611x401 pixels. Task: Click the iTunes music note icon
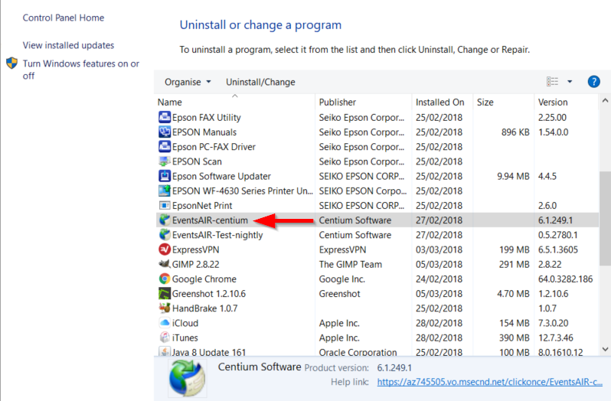(165, 337)
